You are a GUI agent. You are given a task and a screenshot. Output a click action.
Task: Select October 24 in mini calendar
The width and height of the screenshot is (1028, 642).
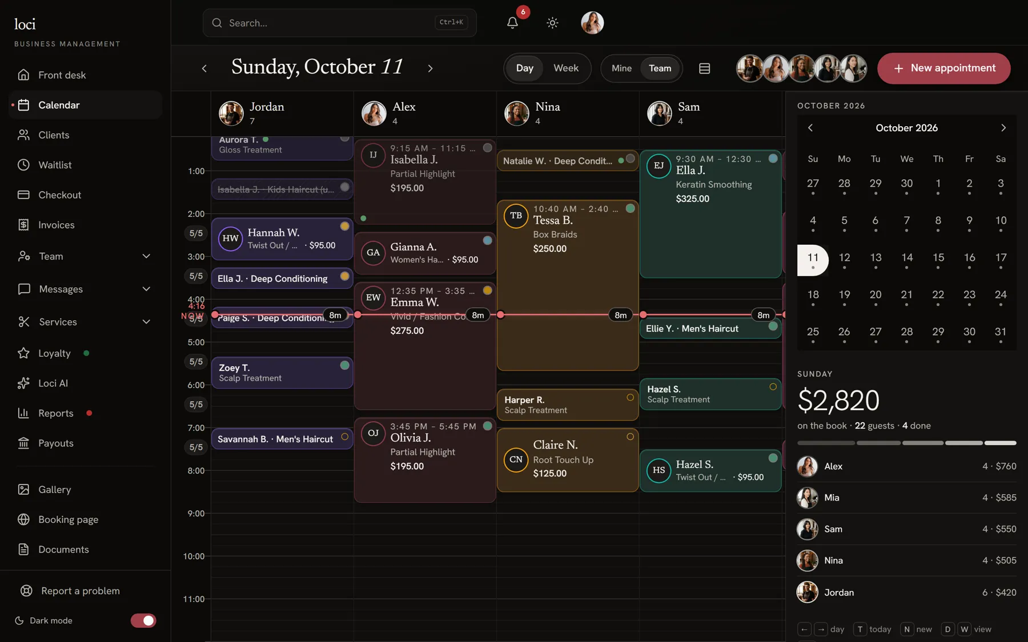pyautogui.click(x=1001, y=297)
